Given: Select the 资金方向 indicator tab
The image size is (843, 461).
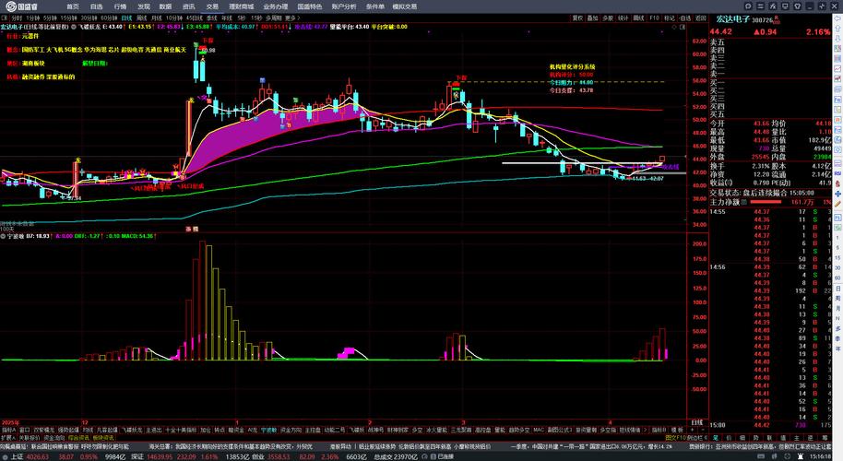Looking at the screenshot, I should tap(291, 430).
